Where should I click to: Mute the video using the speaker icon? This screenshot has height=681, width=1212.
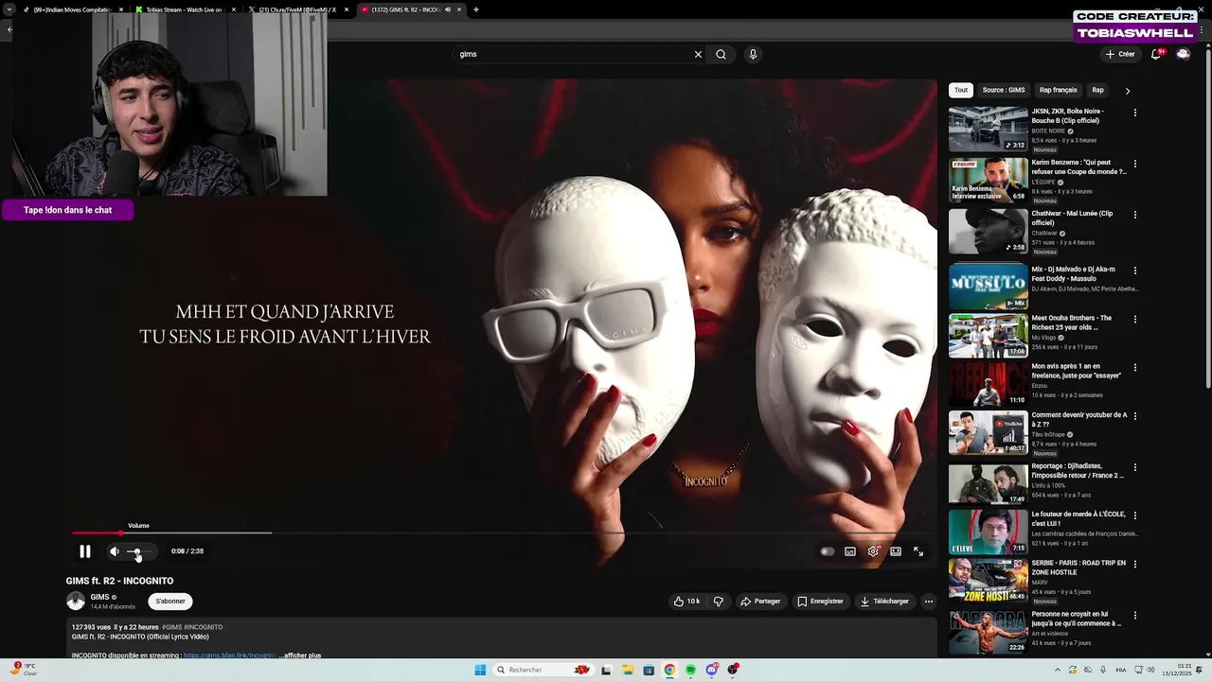click(x=115, y=551)
